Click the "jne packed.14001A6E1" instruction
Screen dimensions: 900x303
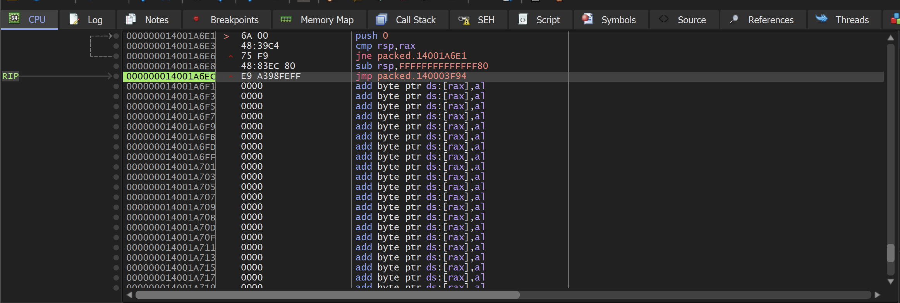(x=411, y=56)
